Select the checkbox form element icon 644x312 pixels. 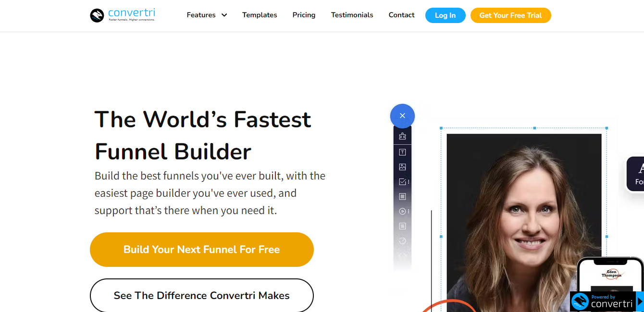pos(403,182)
